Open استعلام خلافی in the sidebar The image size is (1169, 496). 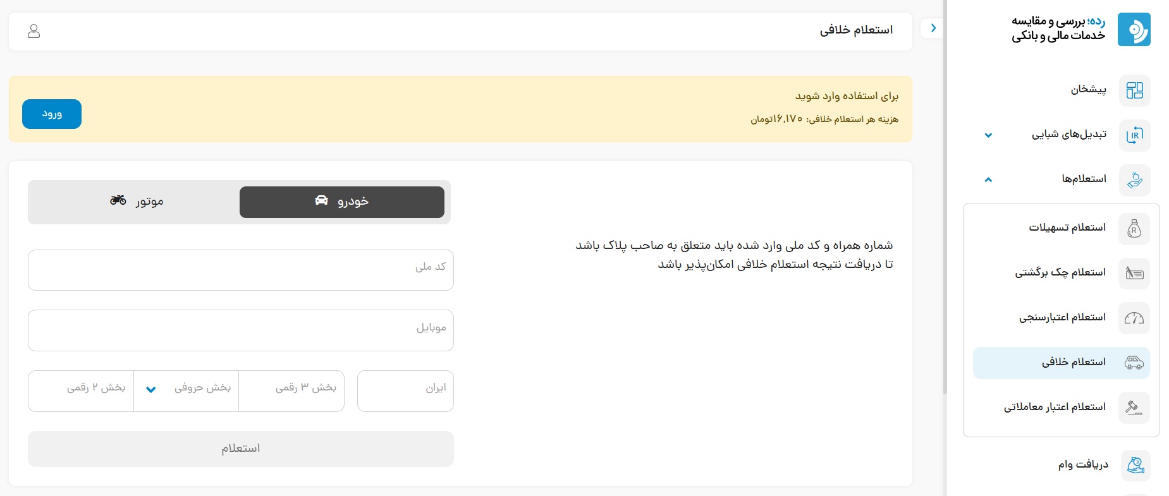1073,363
